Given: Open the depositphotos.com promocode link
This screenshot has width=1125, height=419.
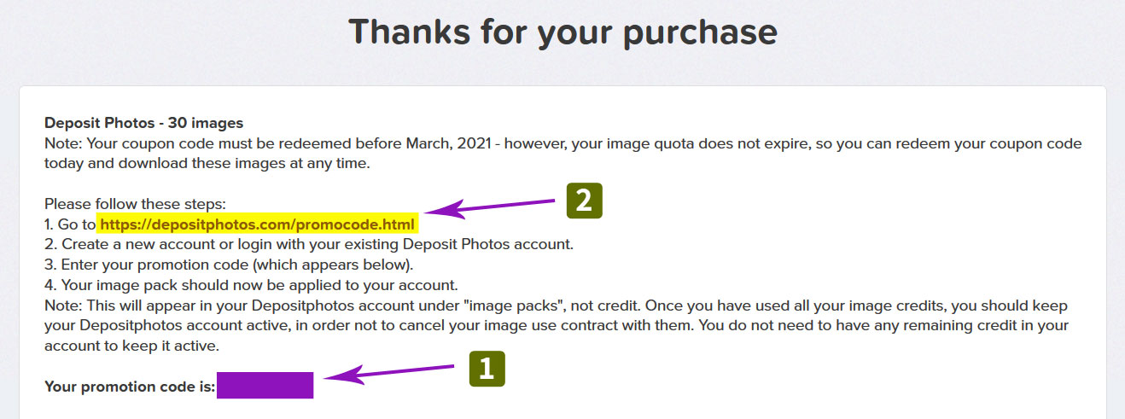Looking at the screenshot, I should [x=258, y=224].
